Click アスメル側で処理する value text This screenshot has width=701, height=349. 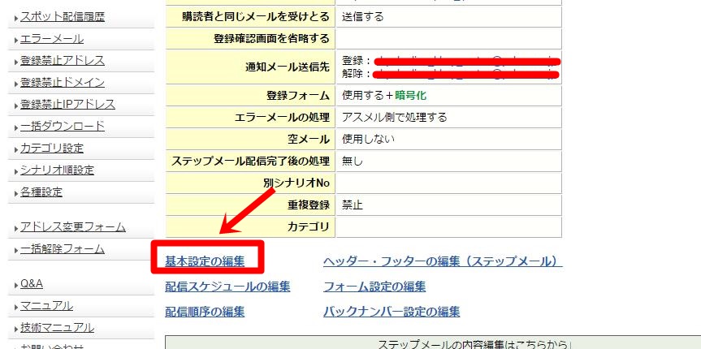tap(394, 118)
